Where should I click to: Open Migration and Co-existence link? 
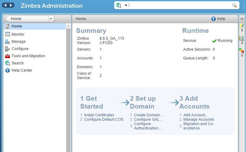point(199,126)
